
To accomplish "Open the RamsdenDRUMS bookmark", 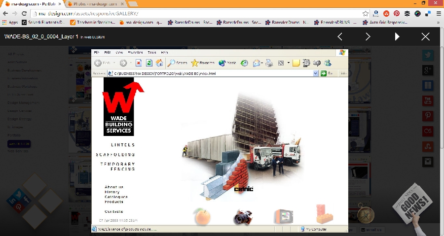I will coord(335,22).
